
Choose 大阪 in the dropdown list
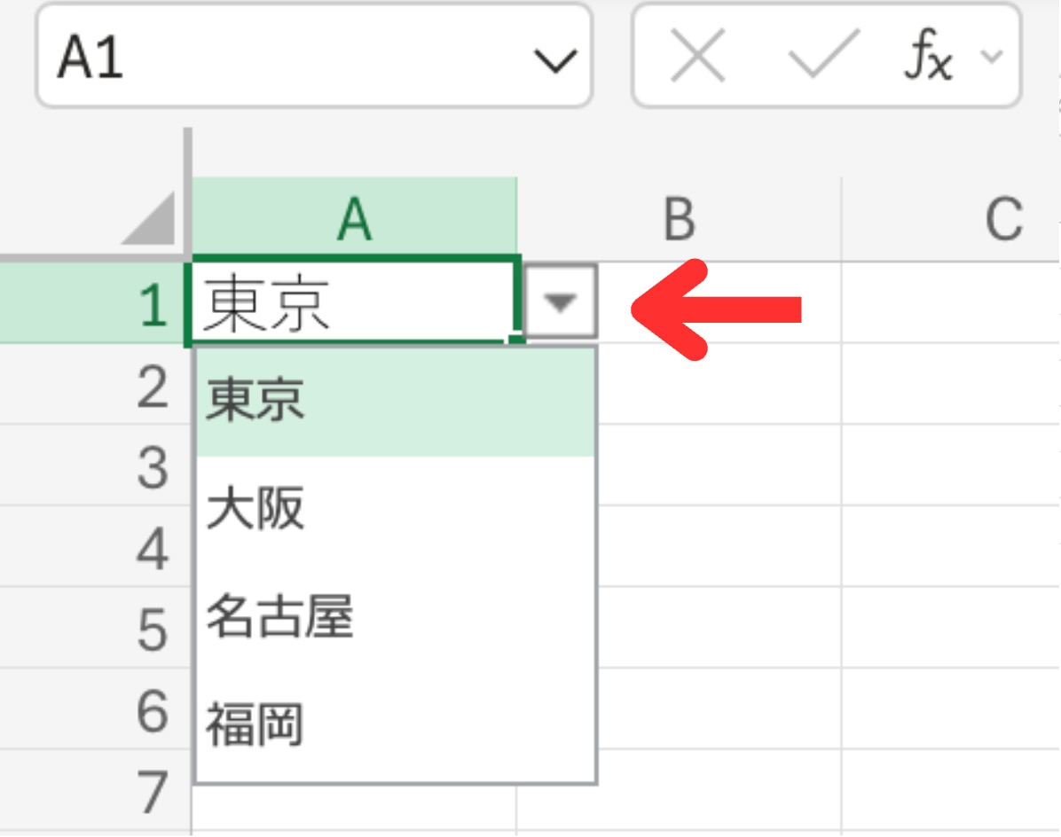tap(395, 510)
